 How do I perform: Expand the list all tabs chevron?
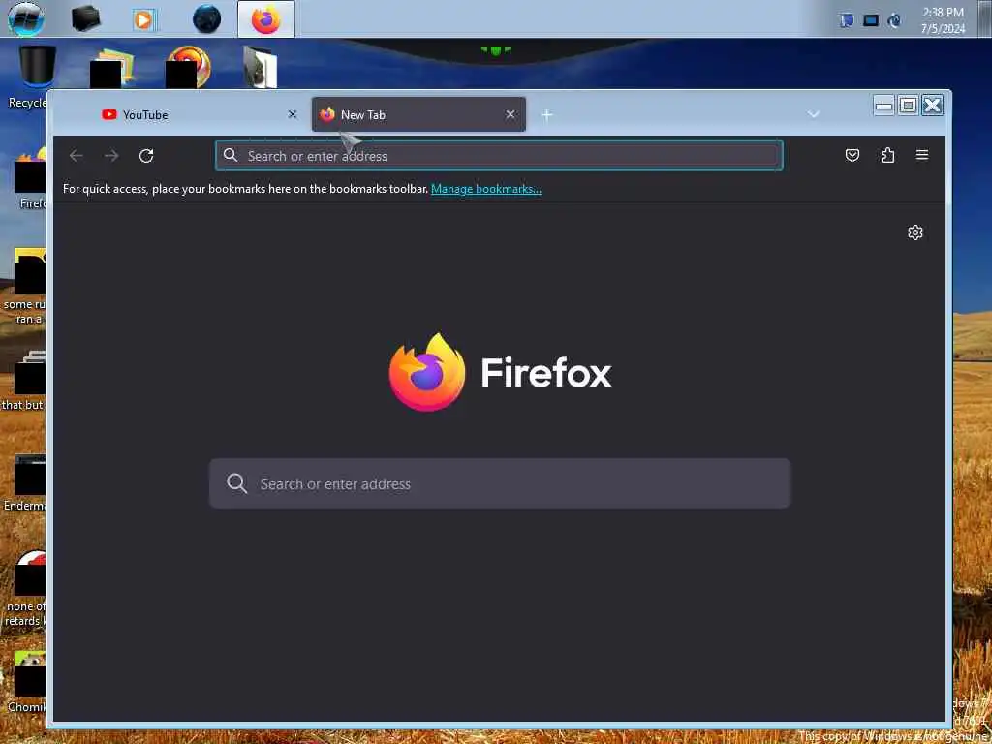pyautogui.click(x=814, y=114)
